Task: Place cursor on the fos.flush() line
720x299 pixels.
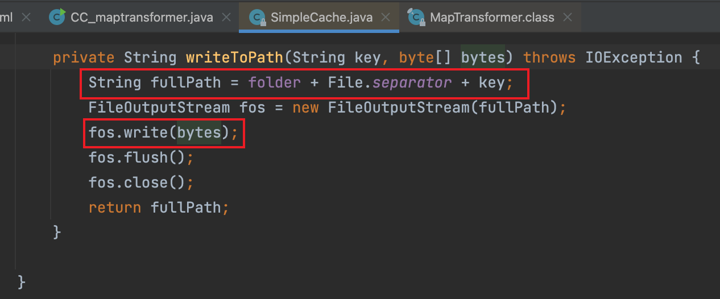Action: coord(136,157)
